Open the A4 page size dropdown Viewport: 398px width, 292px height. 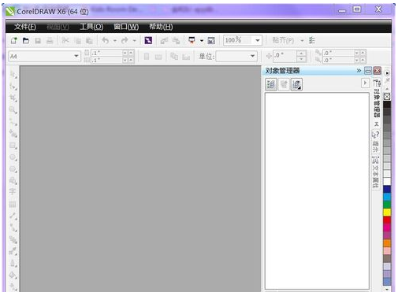coord(76,56)
